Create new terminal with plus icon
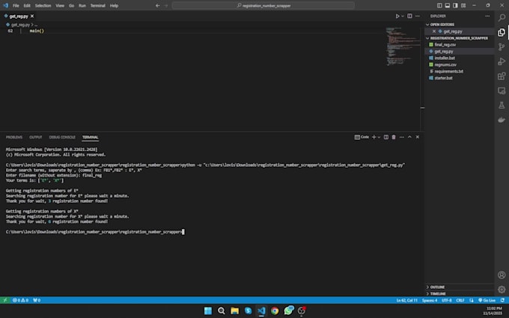Viewport: 509px width, 318px height. click(374, 137)
